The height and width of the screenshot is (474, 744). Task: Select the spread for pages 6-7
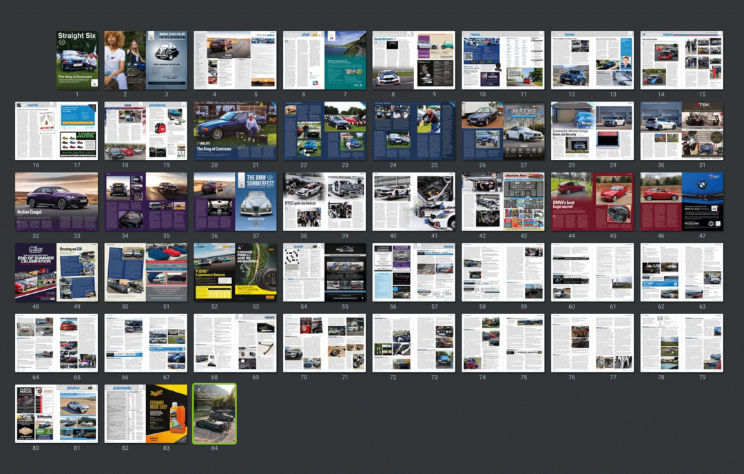pyautogui.click(x=324, y=60)
